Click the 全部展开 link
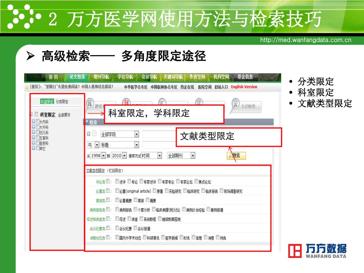The image size is (364, 273). (x=64, y=115)
